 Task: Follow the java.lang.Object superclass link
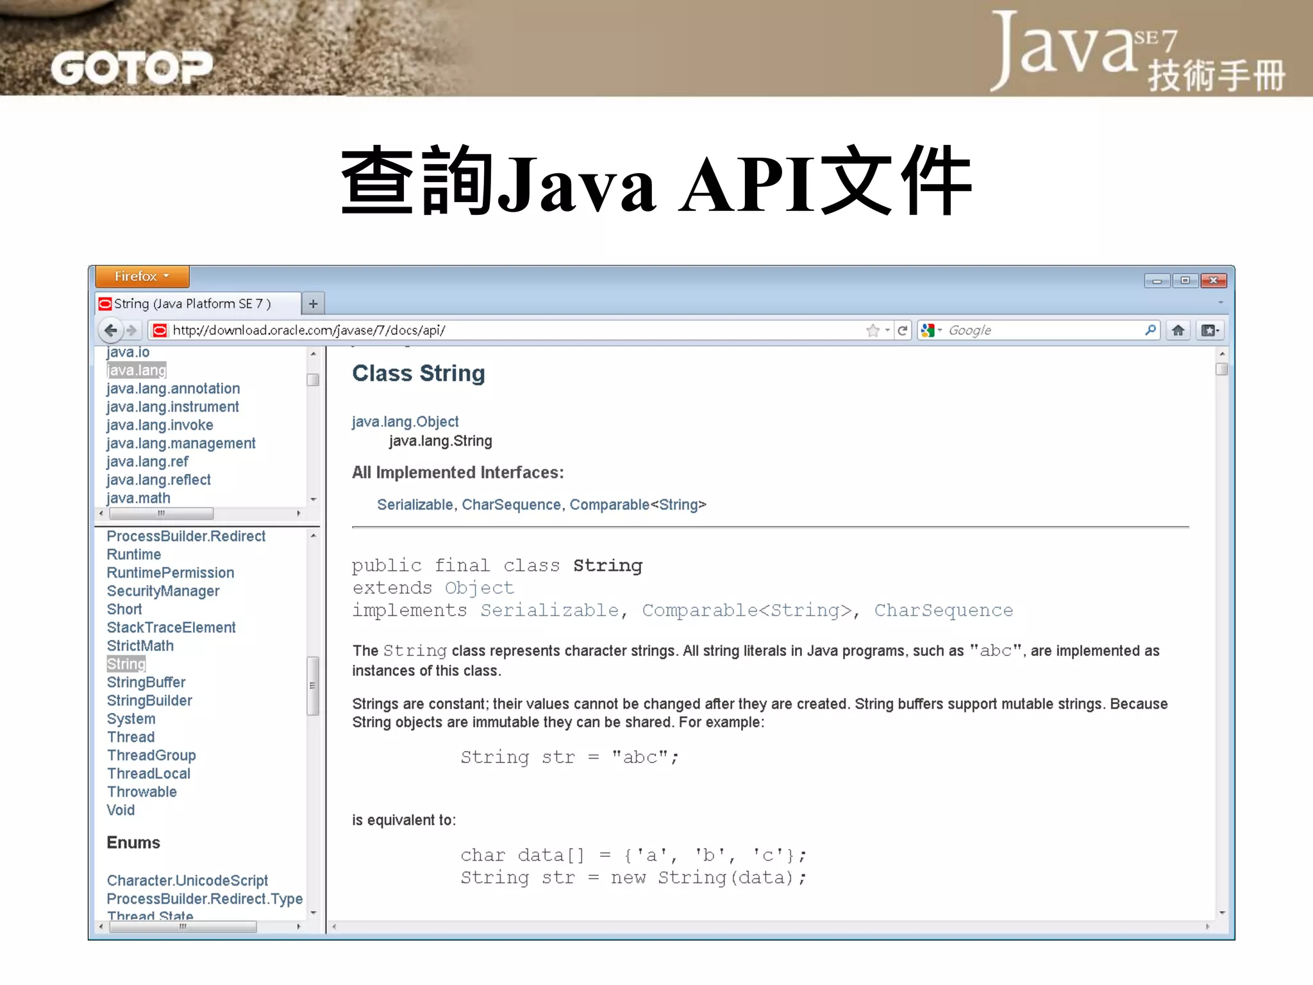[405, 422]
